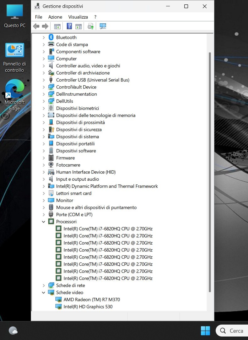Select Controller di archiviazione entry
248x340 pixels.
(x=83, y=73)
